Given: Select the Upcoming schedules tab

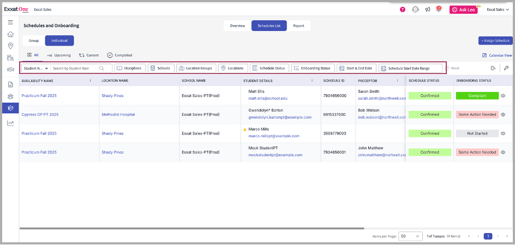Looking at the screenshot, I should (59, 55).
